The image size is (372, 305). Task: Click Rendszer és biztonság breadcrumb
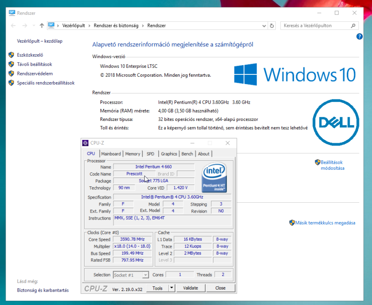click(116, 26)
